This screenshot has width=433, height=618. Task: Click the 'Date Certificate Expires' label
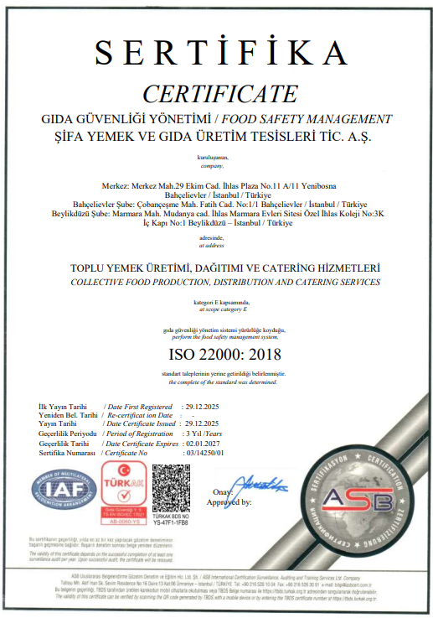(142, 444)
